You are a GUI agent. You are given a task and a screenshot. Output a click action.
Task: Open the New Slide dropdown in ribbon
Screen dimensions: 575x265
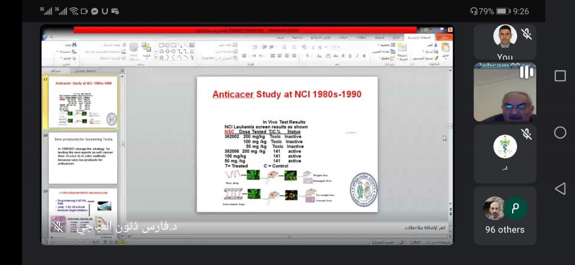pyautogui.click(x=402, y=56)
